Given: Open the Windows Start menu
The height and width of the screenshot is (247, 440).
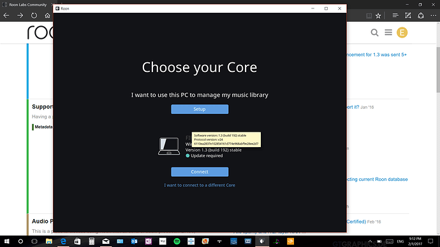Looking at the screenshot, I should coord(6,241).
